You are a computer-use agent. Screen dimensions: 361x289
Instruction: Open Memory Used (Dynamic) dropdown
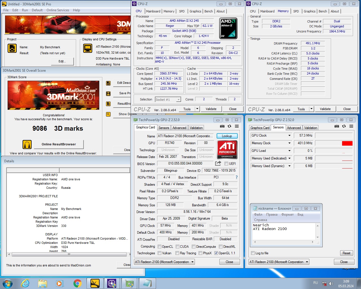tap(289, 166)
